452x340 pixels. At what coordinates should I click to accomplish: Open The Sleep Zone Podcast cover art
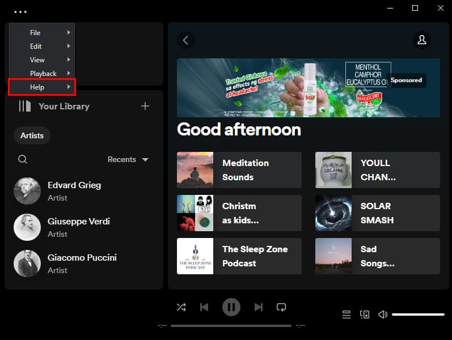click(195, 256)
